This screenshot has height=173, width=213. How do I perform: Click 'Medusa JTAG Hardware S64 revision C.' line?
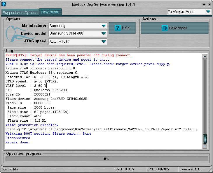pos(42,73)
